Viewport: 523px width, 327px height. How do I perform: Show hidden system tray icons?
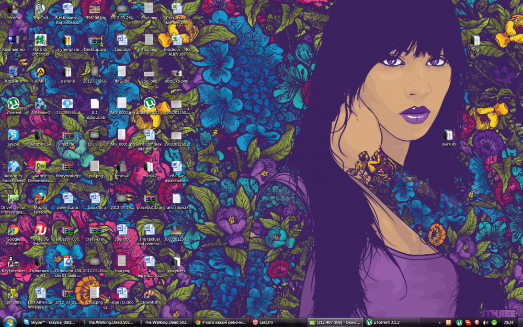[x=439, y=322]
